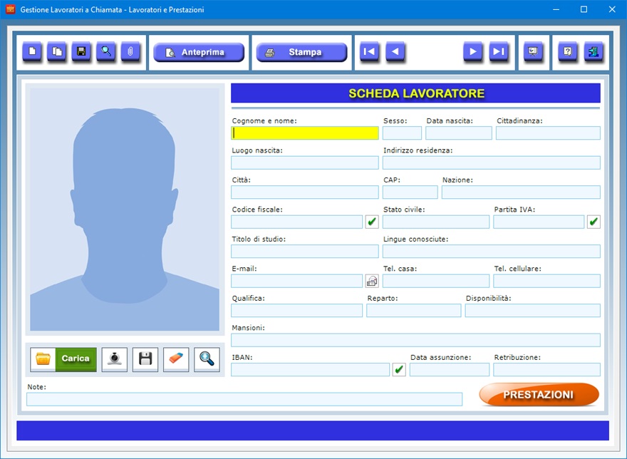Viewport: 627px width, 459px height.
Task: Open the help question mark icon
Action: tap(568, 52)
